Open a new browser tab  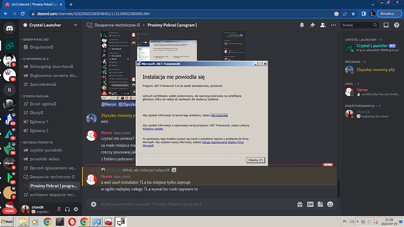[71, 4]
